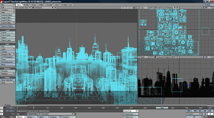Open the Windows menu dropdown

(x=8, y=10)
